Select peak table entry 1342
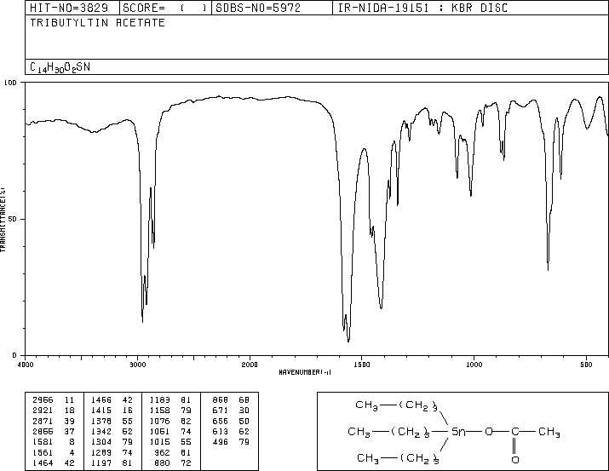This screenshot has width=609, height=471. point(101,431)
